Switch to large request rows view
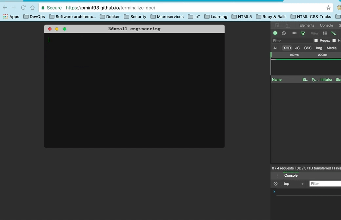This screenshot has height=220, width=341. (x=325, y=33)
